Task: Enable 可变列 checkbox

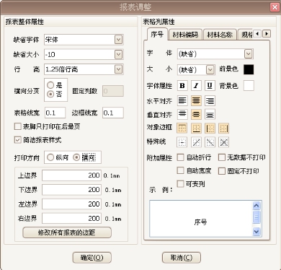Action: click(180, 184)
